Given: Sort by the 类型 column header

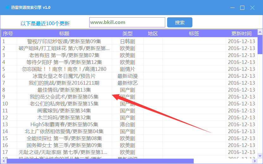Looking at the screenshot, I should click(128, 34).
